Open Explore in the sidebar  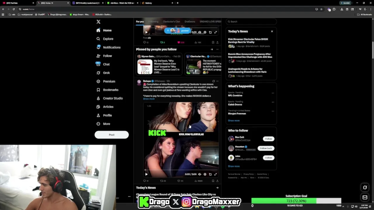(x=105, y=39)
